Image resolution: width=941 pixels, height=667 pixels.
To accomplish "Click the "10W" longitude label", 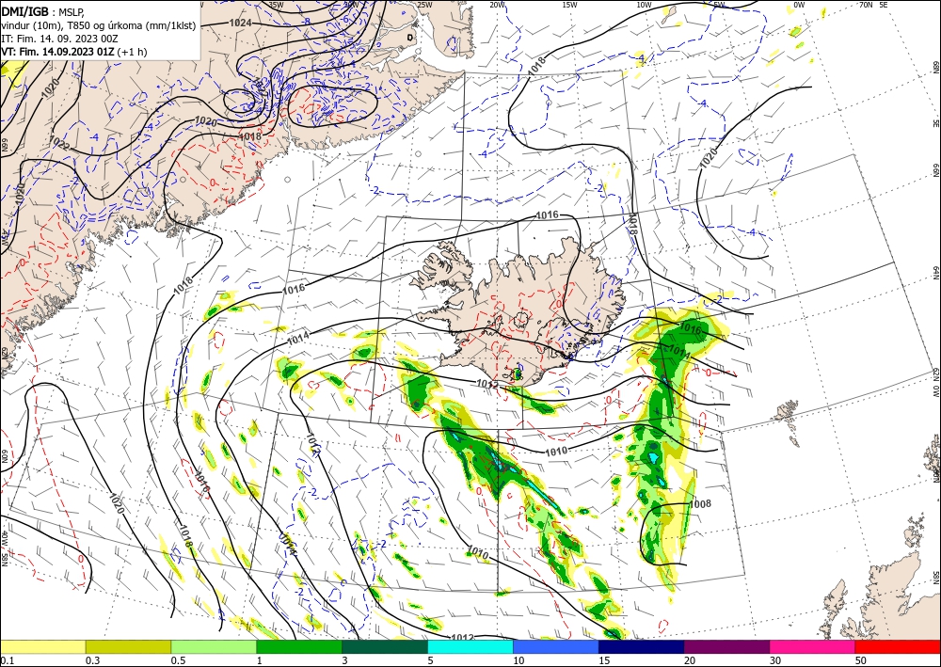I will pyautogui.click(x=644, y=4).
